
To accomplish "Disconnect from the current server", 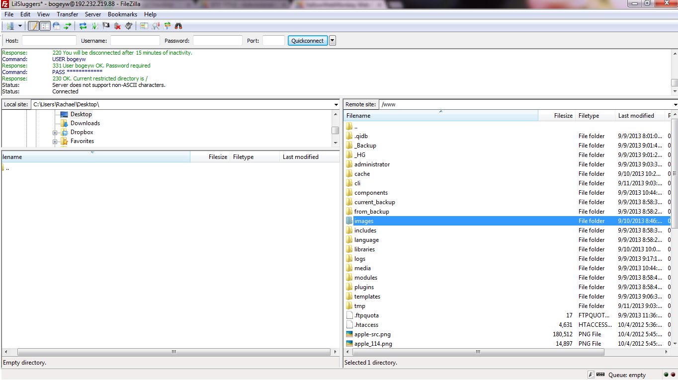I will [117, 26].
